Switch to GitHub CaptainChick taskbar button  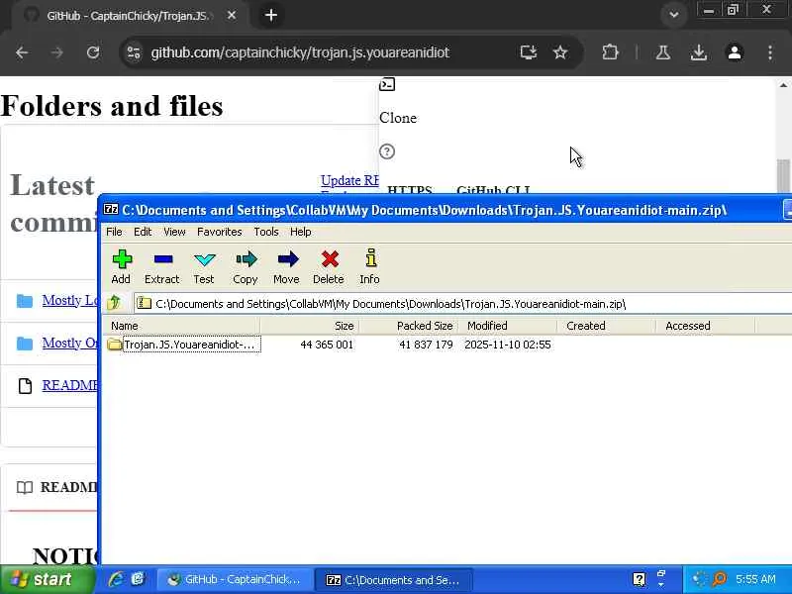(x=234, y=580)
